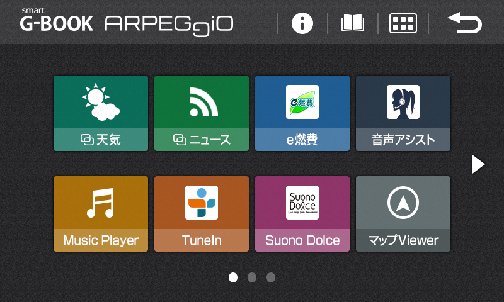Select the first page indicator dot
Image resolution: width=504 pixels, height=302 pixels.
tap(233, 277)
